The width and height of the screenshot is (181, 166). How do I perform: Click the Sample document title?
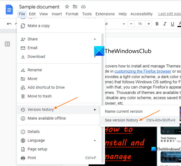39,7
